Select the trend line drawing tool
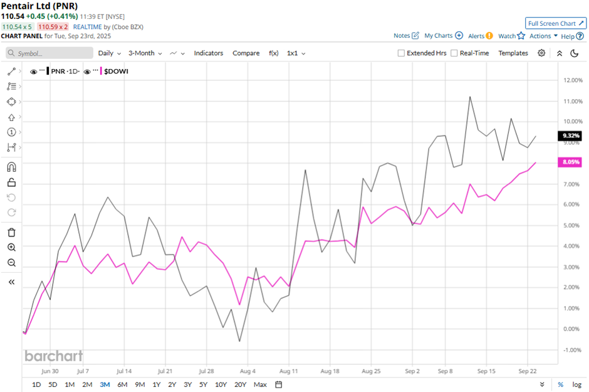This screenshot has width=589, height=392. [x=11, y=72]
